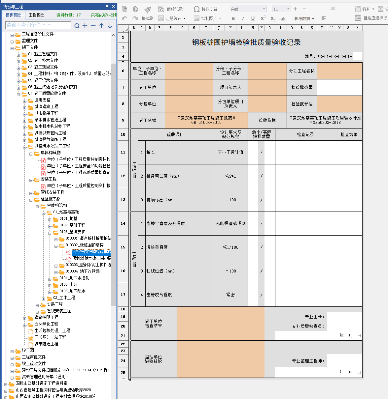Expand the C1 施工管理文件 folder
This screenshot has width=388, height=399.
click(18, 54)
